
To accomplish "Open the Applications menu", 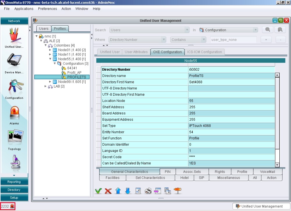I will (24, 8).
